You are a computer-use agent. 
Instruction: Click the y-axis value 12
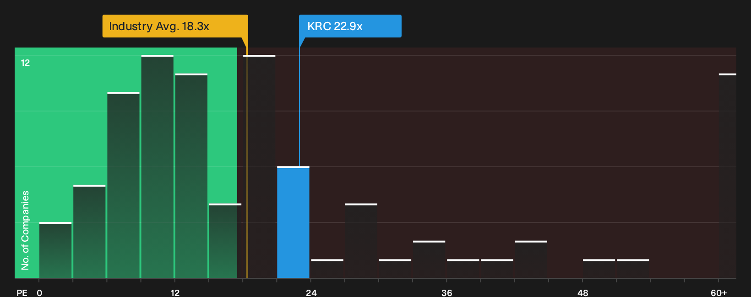click(25, 63)
